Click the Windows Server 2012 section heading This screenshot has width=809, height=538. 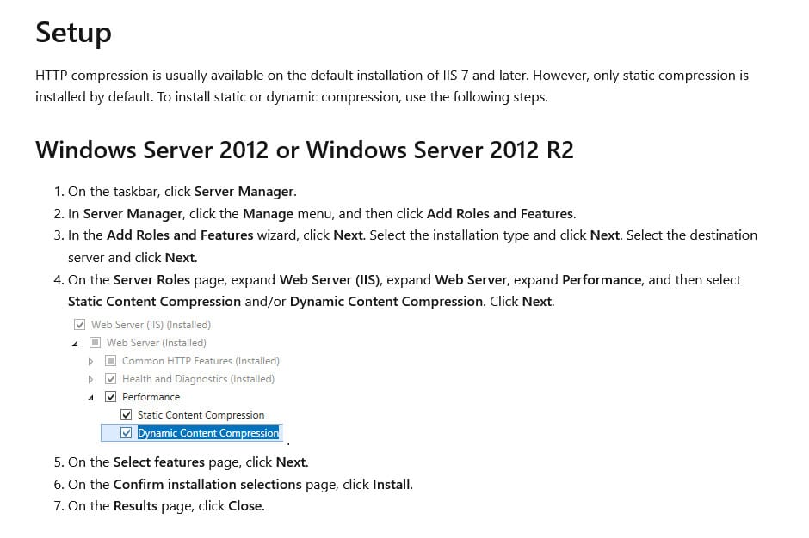304,150
